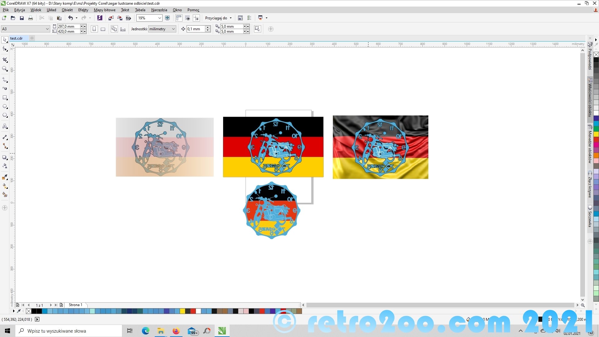This screenshot has width=599, height=337.
Task: Select the Ellipse tool
Action: (5, 106)
